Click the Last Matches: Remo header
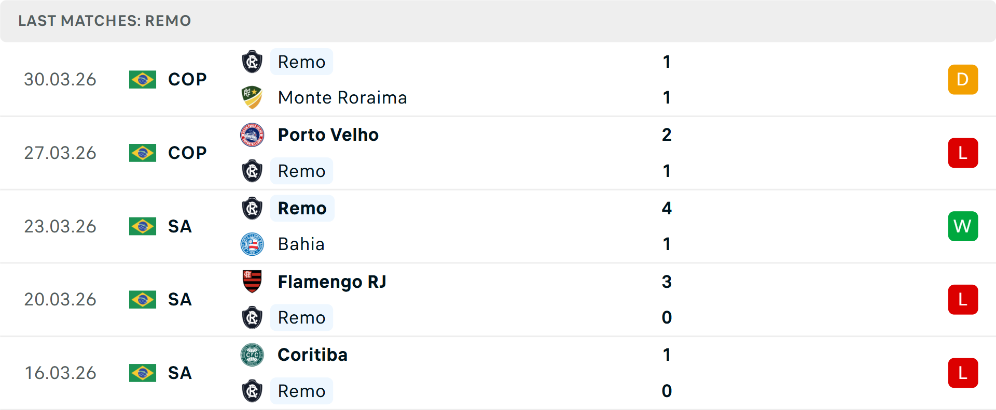The width and height of the screenshot is (996, 410). click(x=105, y=21)
